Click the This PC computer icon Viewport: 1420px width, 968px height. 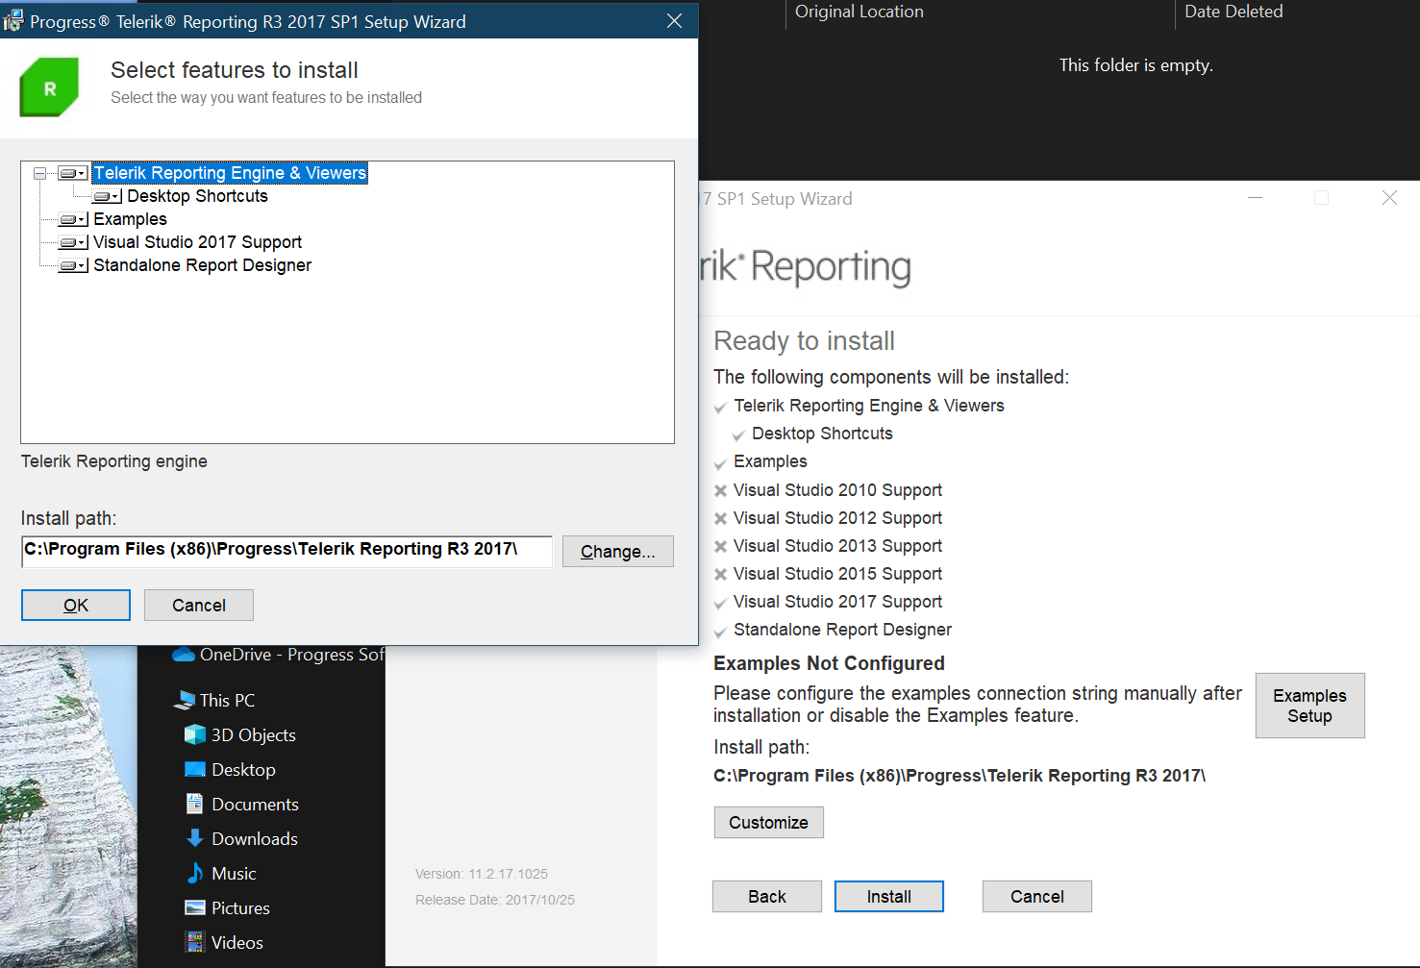184,700
